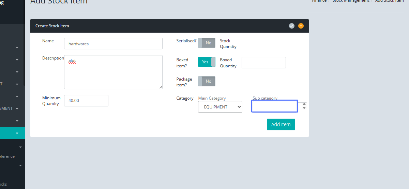Expand the sidebar menu ending in 'EMENT'
The width and height of the screenshot is (409, 189).
[x=17, y=109]
